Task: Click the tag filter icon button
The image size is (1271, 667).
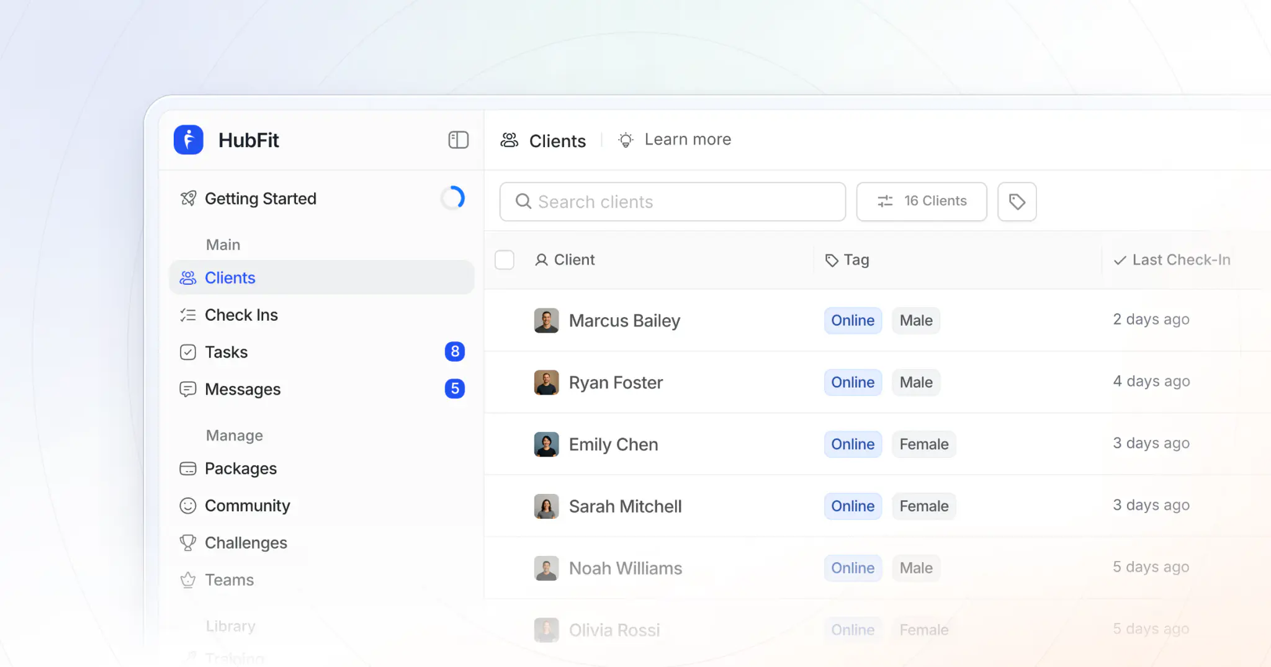Action: point(1017,202)
